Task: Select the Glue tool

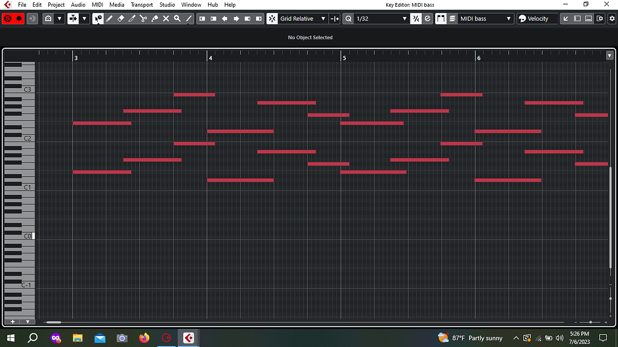Action: pyautogui.click(x=154, y=19)
